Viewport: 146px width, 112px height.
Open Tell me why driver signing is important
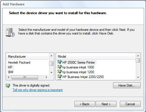[x=37, y=90]
